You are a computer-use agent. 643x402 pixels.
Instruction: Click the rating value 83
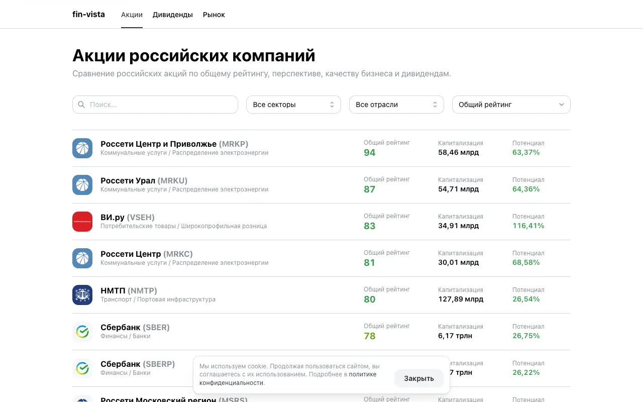(x=370, y=226)
